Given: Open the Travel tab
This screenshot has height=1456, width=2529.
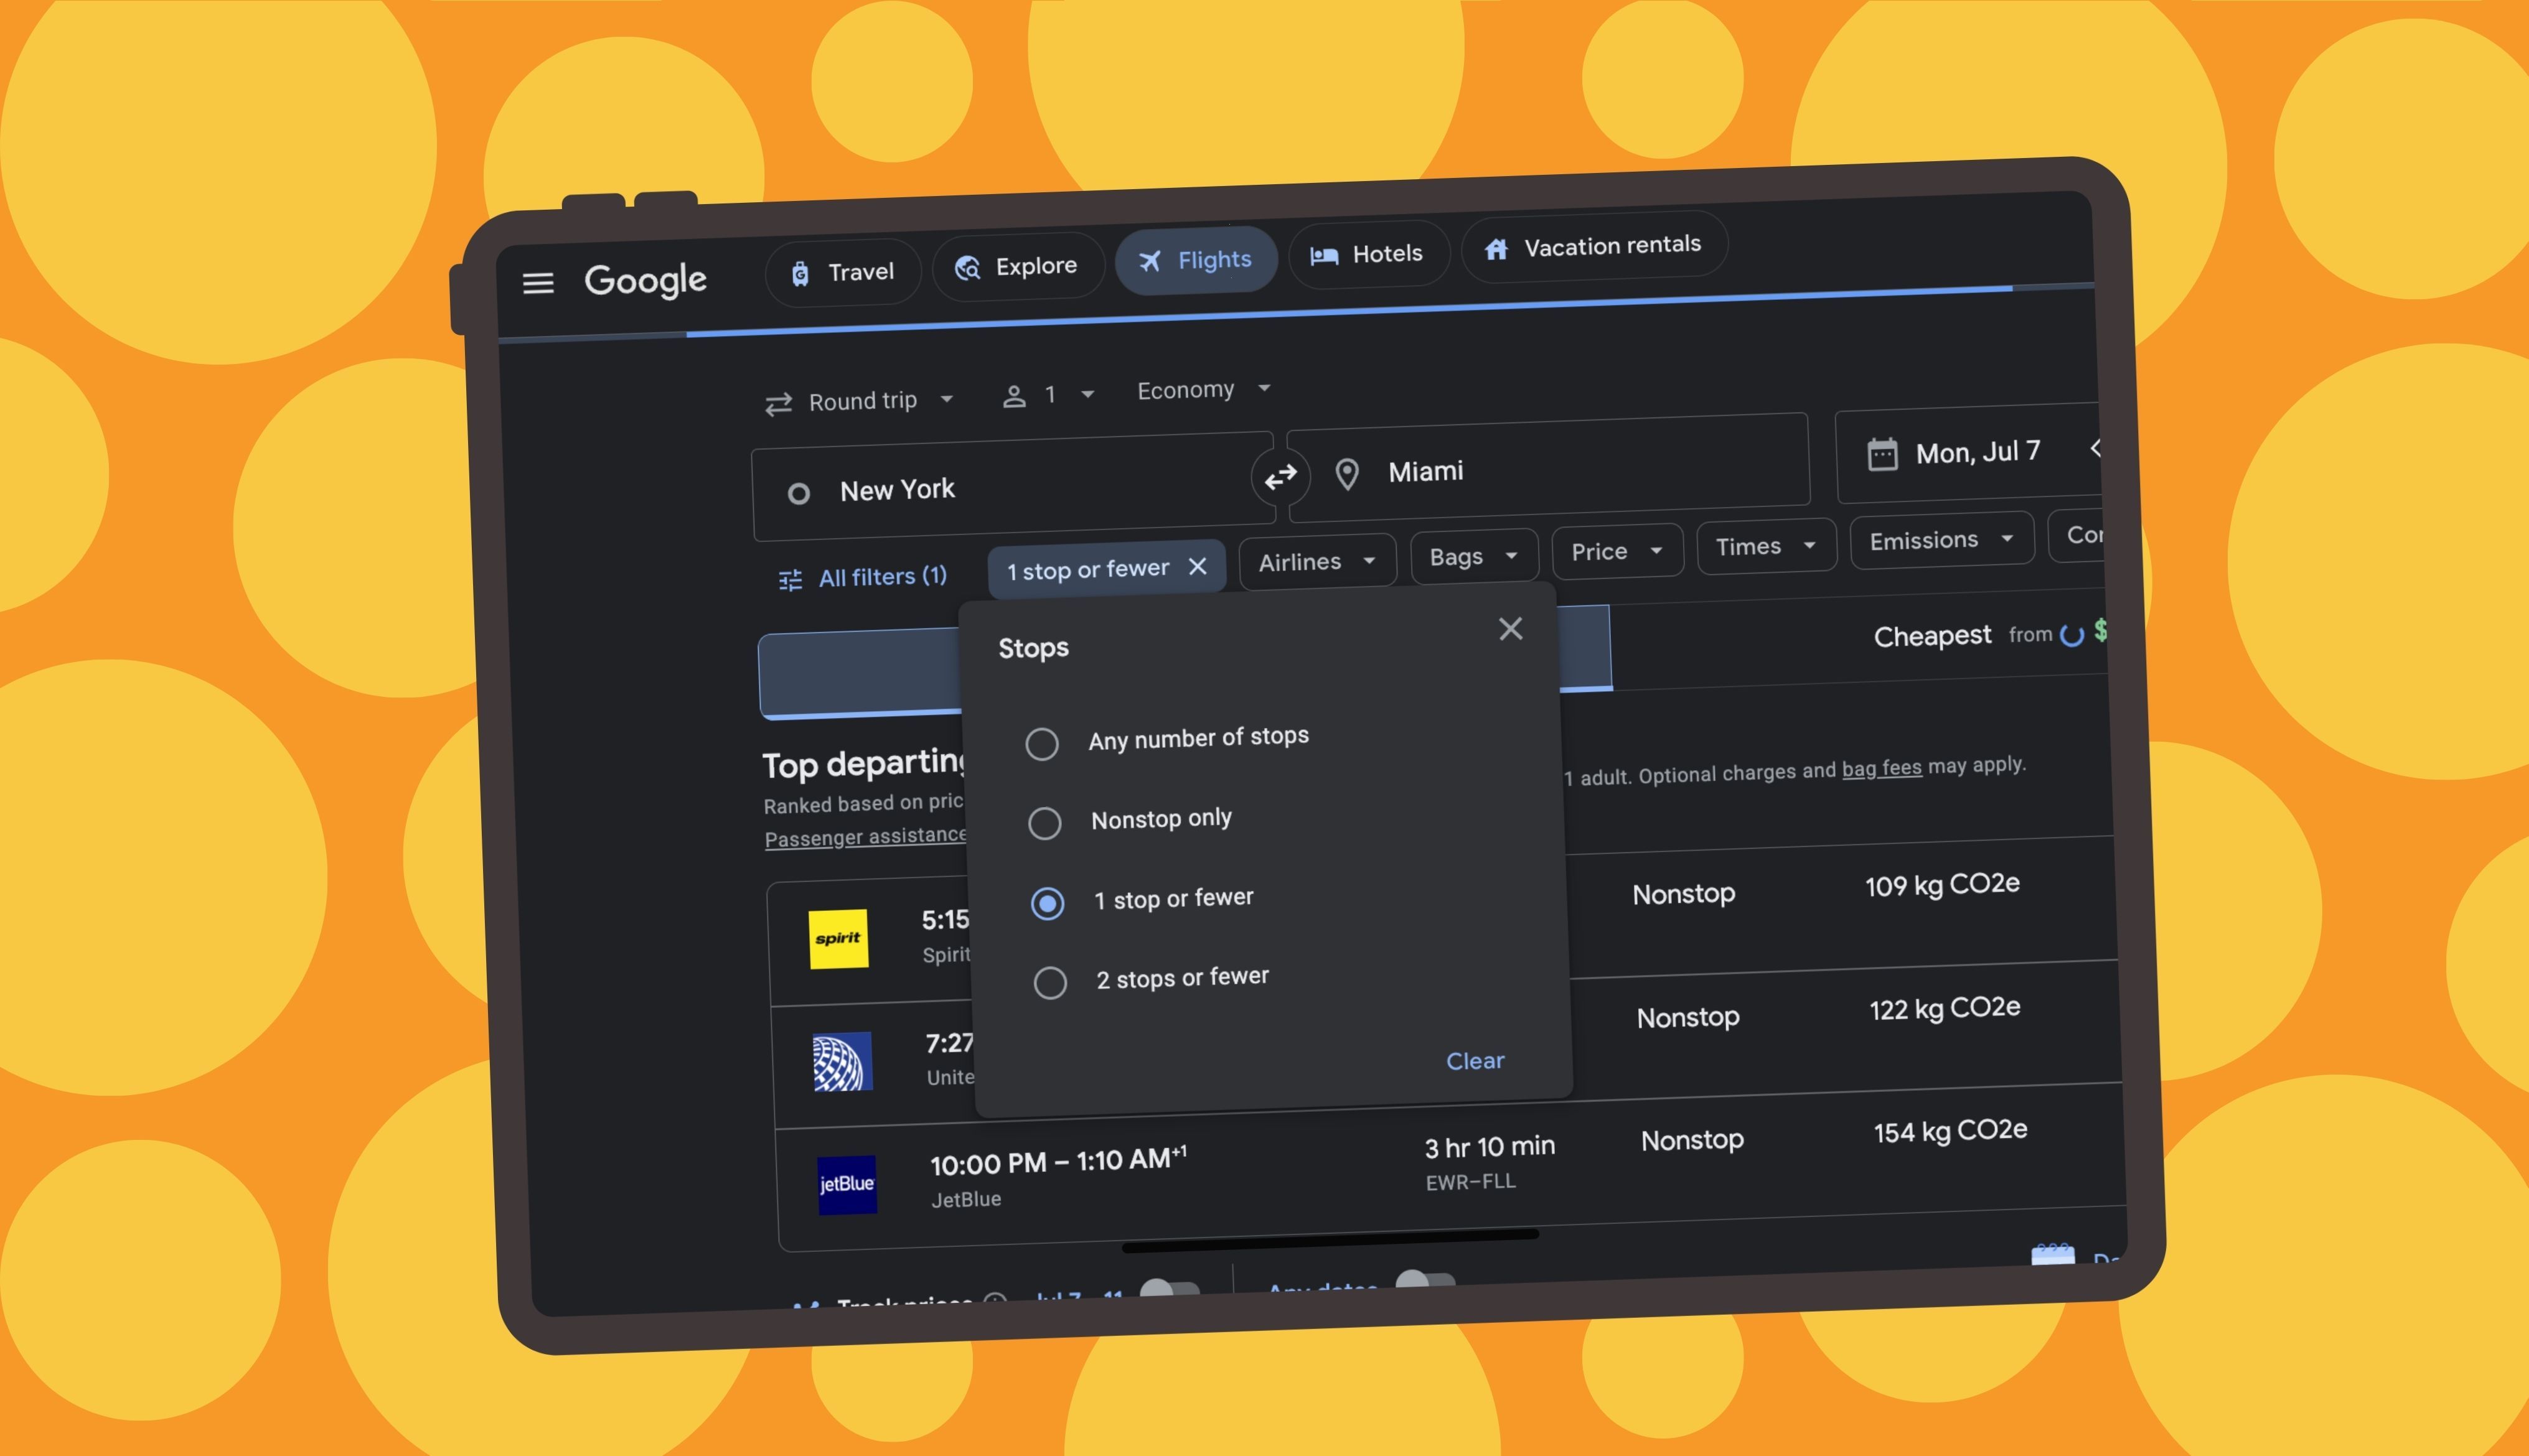Looking at the screenshot, I should coord(843,272).
